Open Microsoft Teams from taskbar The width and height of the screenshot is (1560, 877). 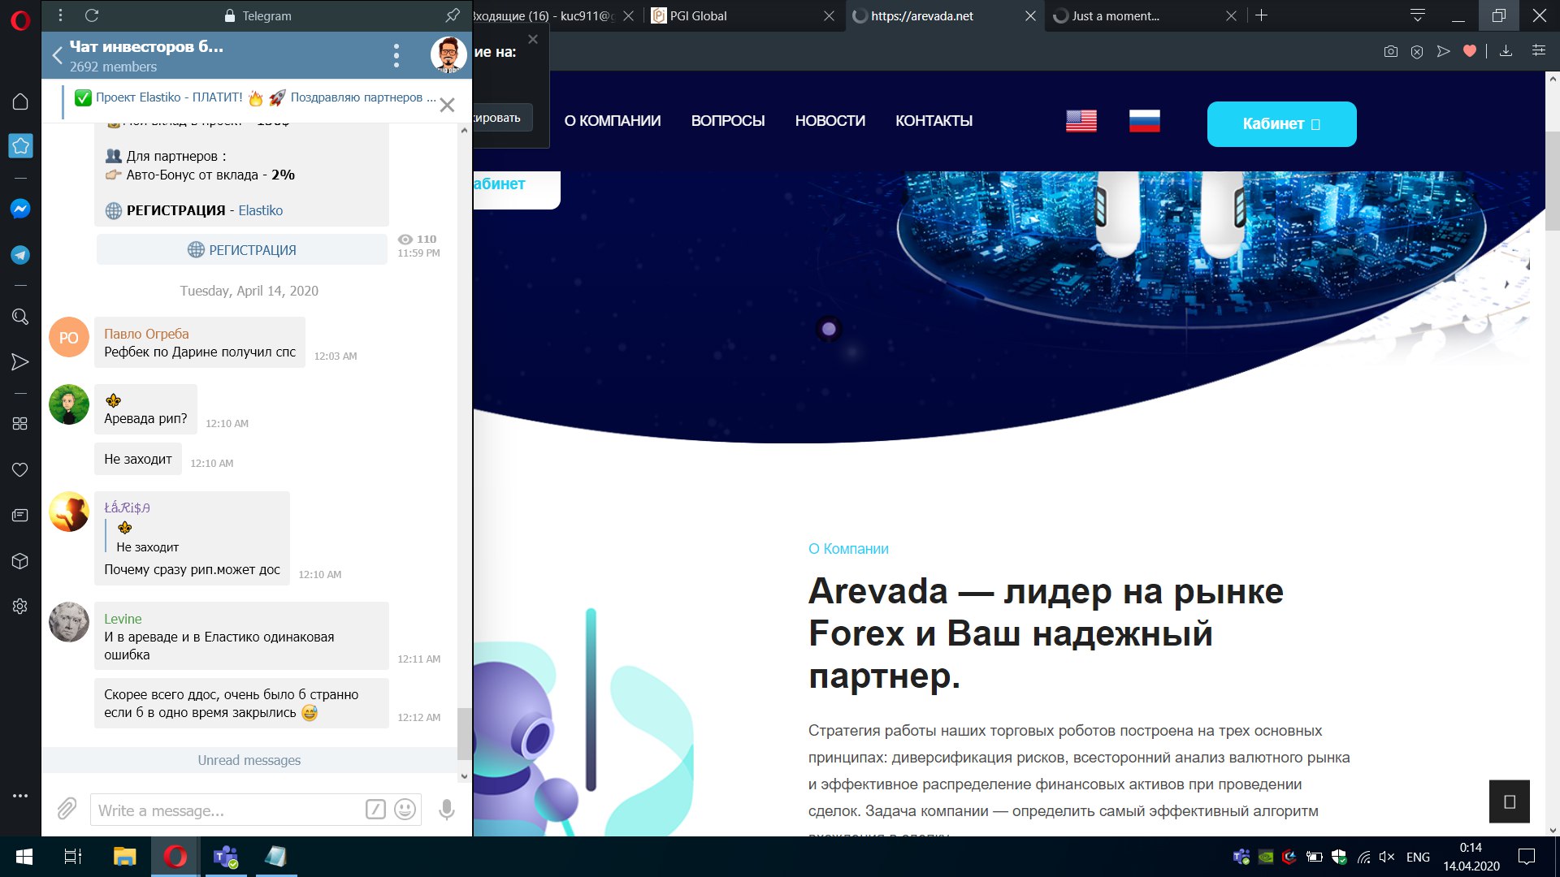(x=225, y=857)
